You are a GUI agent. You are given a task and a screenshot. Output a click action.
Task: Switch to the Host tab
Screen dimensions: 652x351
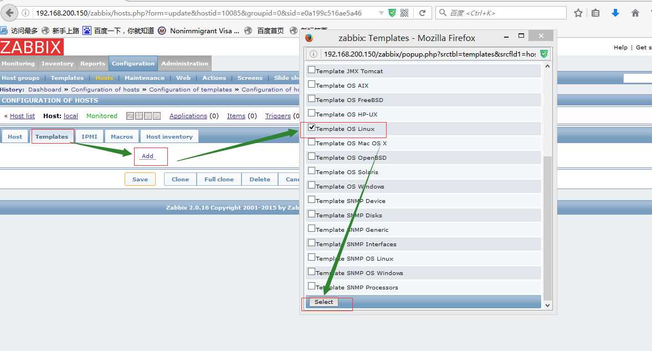click(x=15, y=136)
